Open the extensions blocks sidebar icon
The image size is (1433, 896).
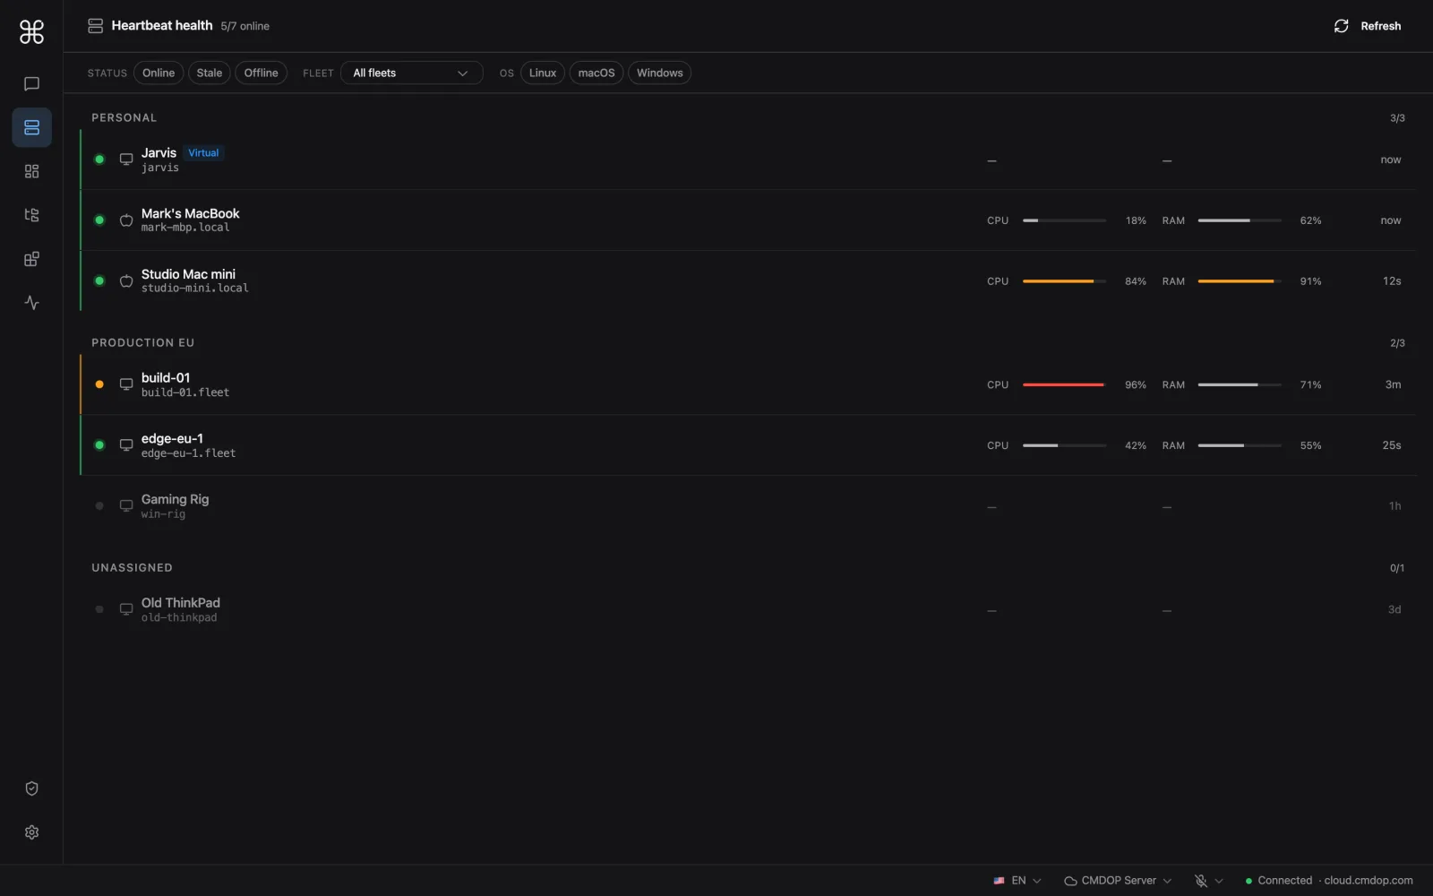pos(31,259)
